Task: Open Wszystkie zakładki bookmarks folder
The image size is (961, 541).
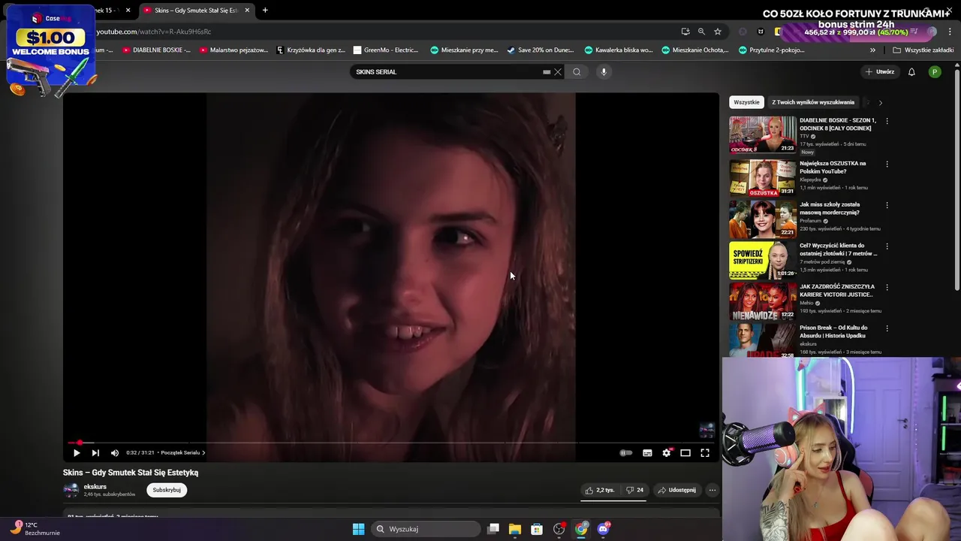Action: point(923,50)
